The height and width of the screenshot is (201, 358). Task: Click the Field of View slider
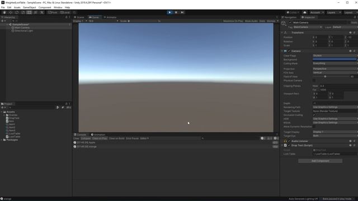click(x=331, y=76)
